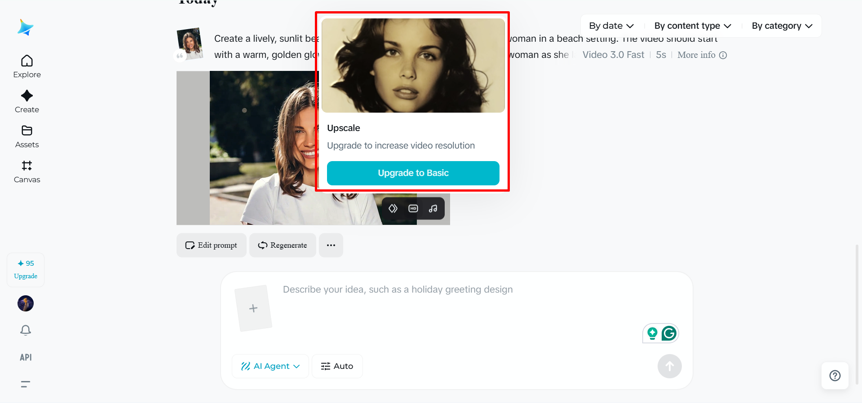Click the help question mark icon

835,376
